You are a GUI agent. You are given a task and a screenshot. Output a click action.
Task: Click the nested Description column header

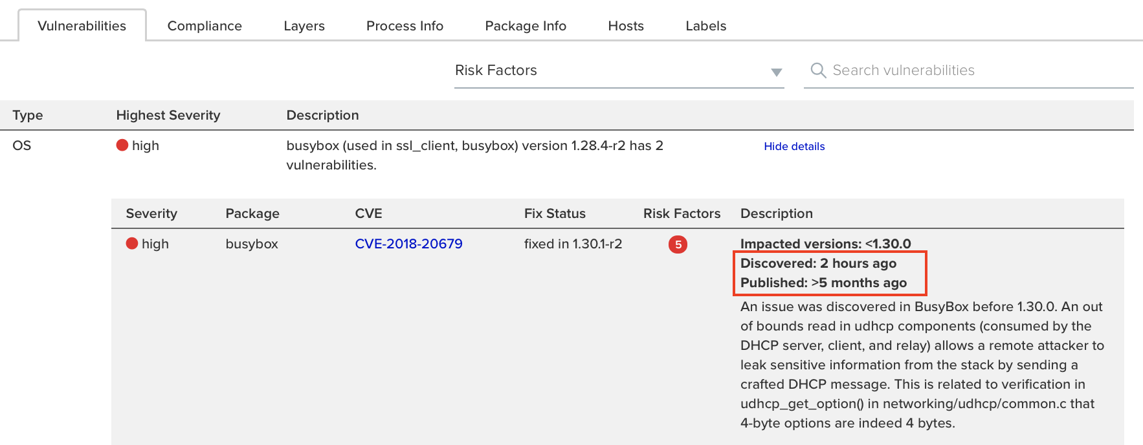(x=777, y=213)
